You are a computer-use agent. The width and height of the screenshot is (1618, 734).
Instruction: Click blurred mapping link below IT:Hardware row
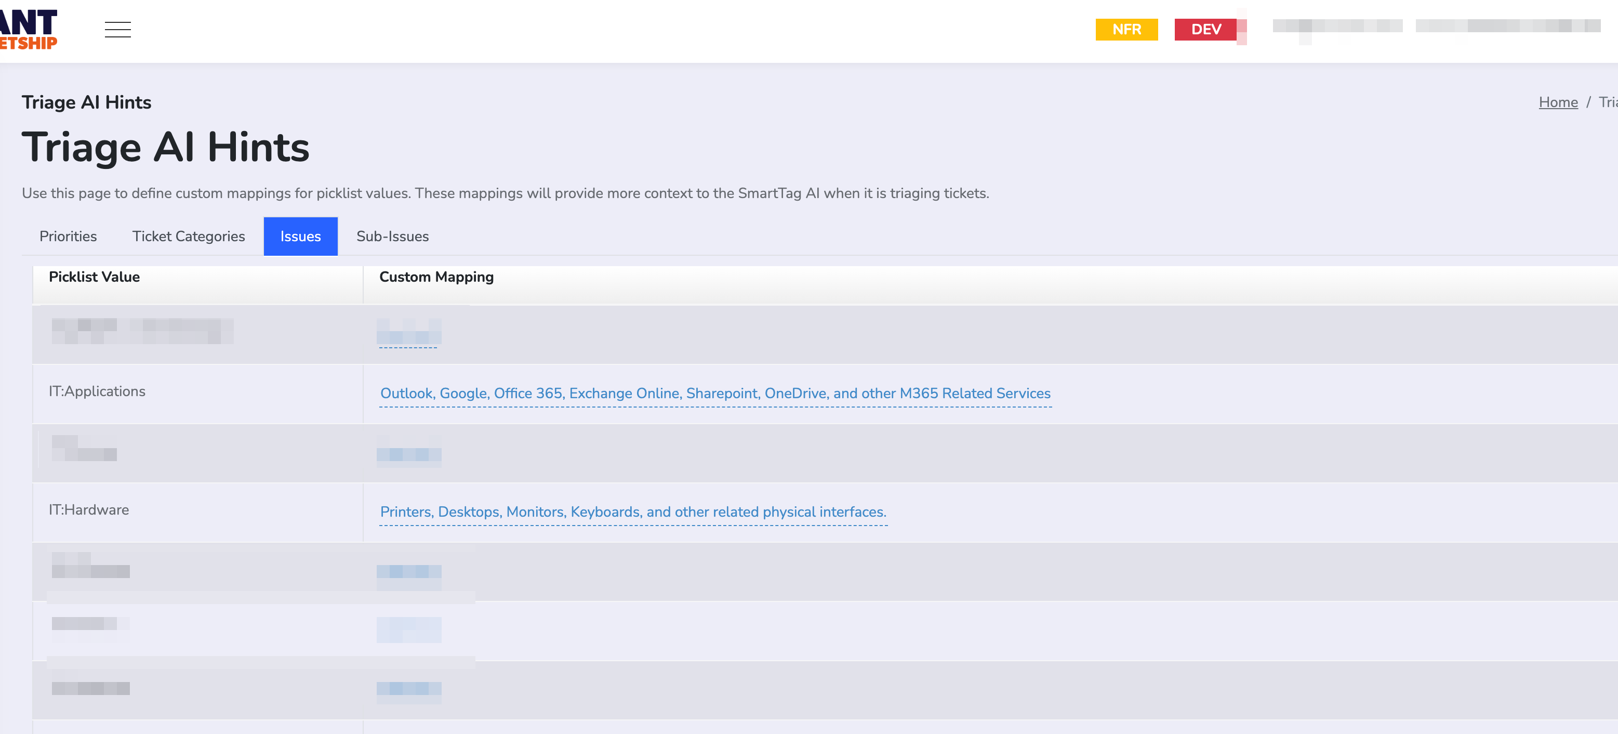click(x=408, y=572)
